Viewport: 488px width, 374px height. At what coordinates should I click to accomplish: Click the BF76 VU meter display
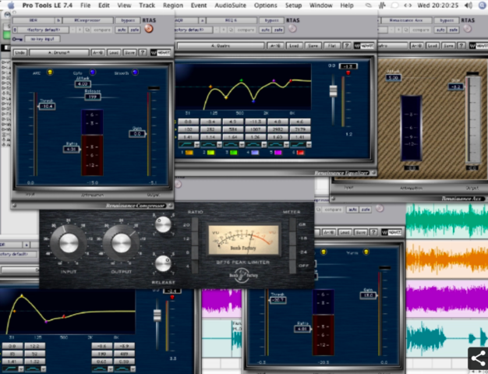pyautogui.click(x=244, y=240)
